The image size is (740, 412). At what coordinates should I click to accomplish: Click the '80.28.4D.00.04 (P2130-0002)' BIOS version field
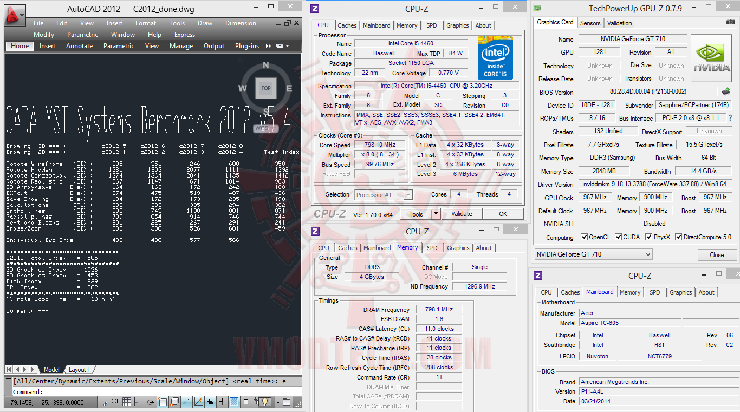[x=648, y=93]
